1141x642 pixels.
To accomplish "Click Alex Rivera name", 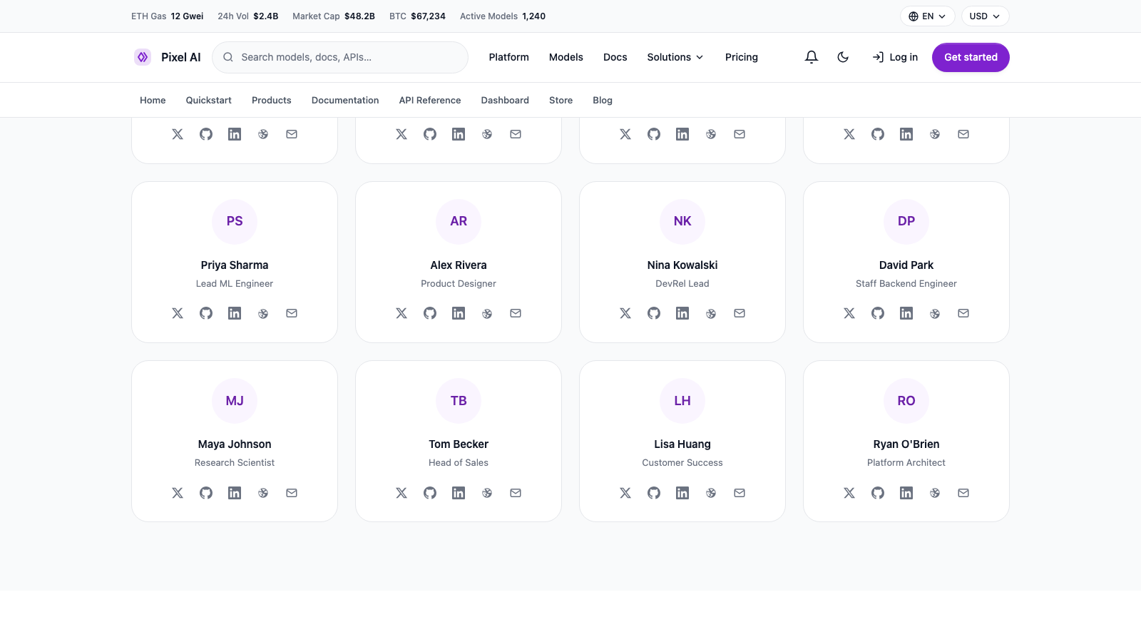I will click(459, 265).
